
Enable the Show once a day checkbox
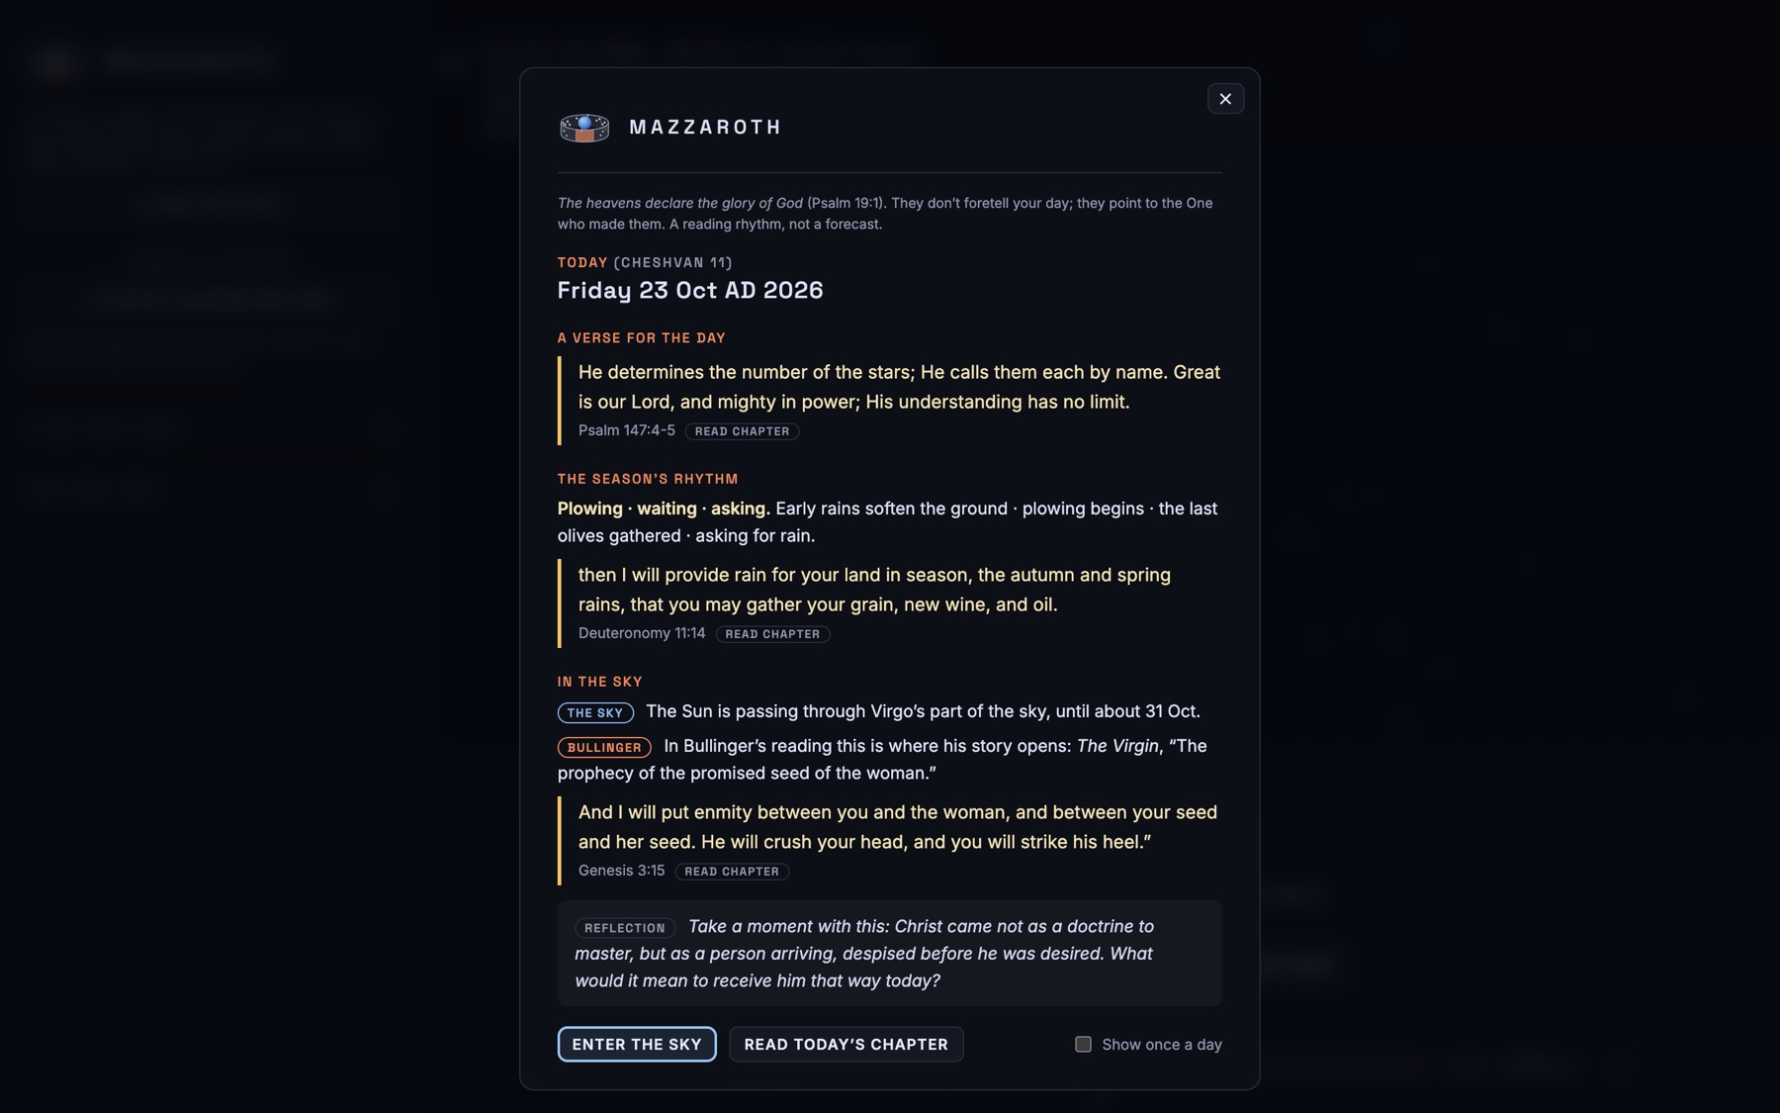tap(1083, 1045)
